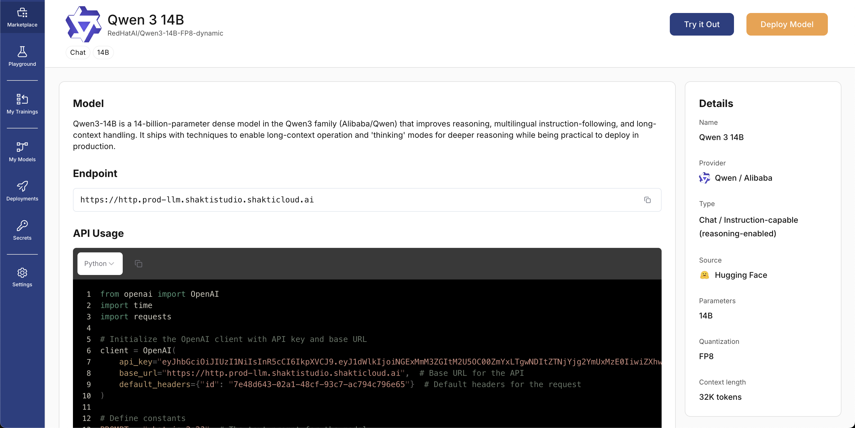Copy the API usage code snippet
This screenshot has height=428, width=855.
pos(139,264)
